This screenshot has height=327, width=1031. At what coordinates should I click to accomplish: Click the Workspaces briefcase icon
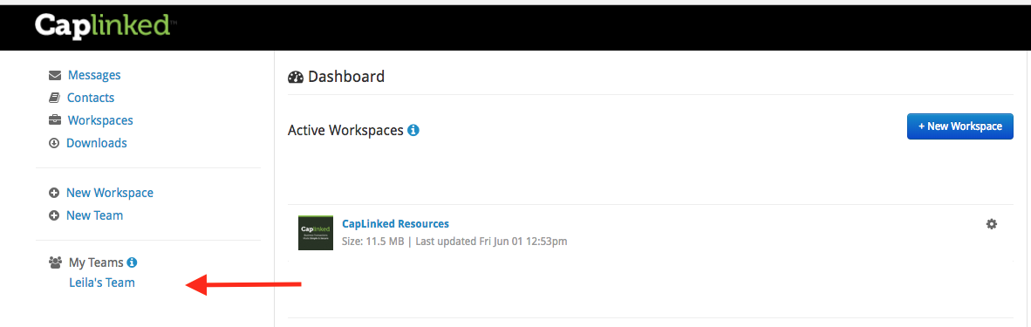[x=55, y=121]
